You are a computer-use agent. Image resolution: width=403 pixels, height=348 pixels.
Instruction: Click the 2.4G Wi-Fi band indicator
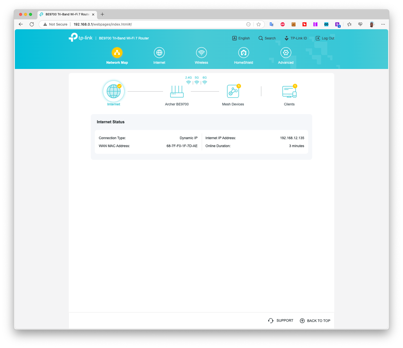pos(188,80)
